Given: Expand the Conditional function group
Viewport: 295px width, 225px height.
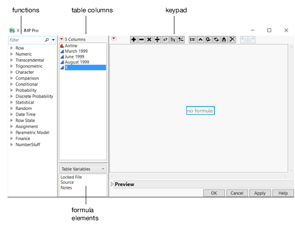Looking at the screenshot, I should point(11,84).
